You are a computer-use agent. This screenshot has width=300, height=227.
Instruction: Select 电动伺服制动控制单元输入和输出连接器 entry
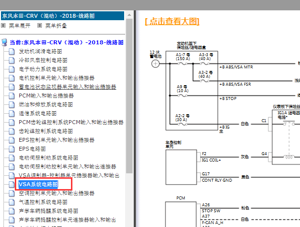pyautogui.click(x=67, y=166)
